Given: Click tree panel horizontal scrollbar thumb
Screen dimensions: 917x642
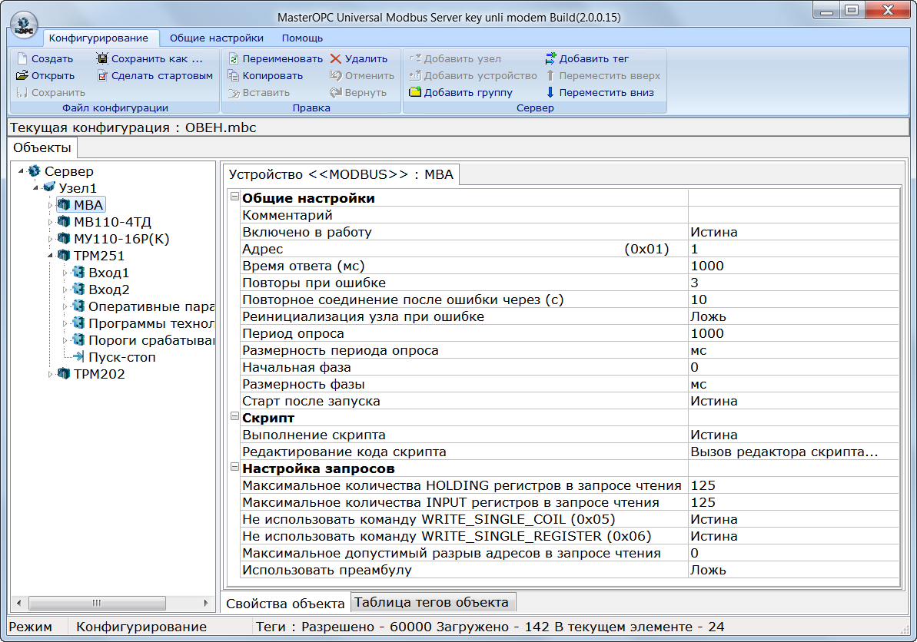Looking at the screenshot, I should tap(97, 603).
